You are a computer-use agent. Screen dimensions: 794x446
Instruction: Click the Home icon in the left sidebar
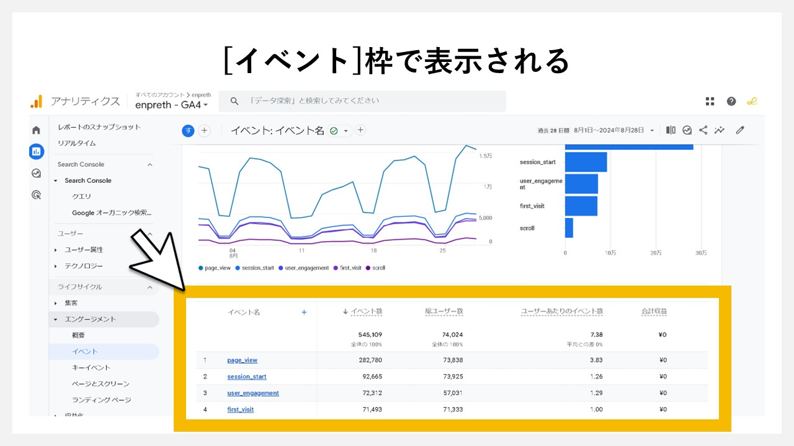coord(35,130)
